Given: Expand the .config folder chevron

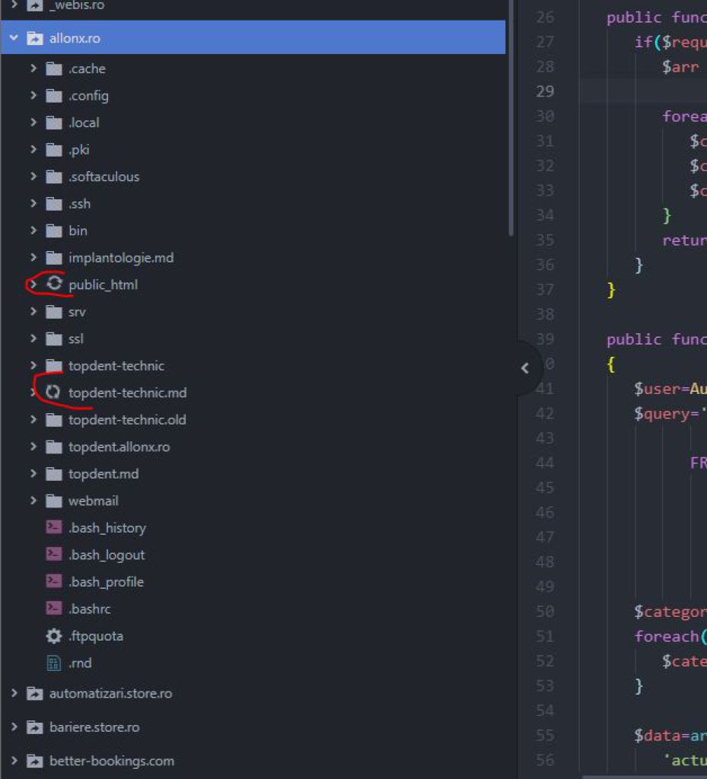Looking at the screenshot, I should coord(33,95).
